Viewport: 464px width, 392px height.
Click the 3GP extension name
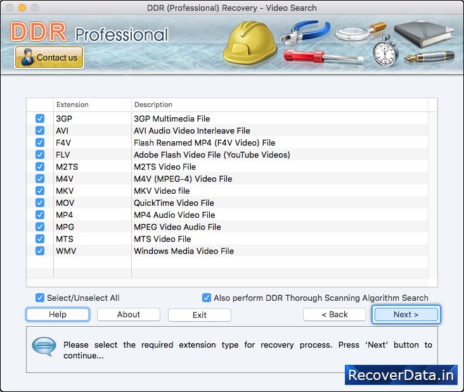pyautogui.click(x=64, y=118)
